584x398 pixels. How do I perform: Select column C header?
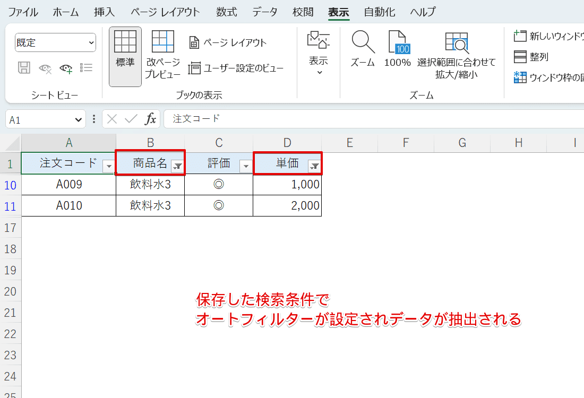click(x=219, y=143)
